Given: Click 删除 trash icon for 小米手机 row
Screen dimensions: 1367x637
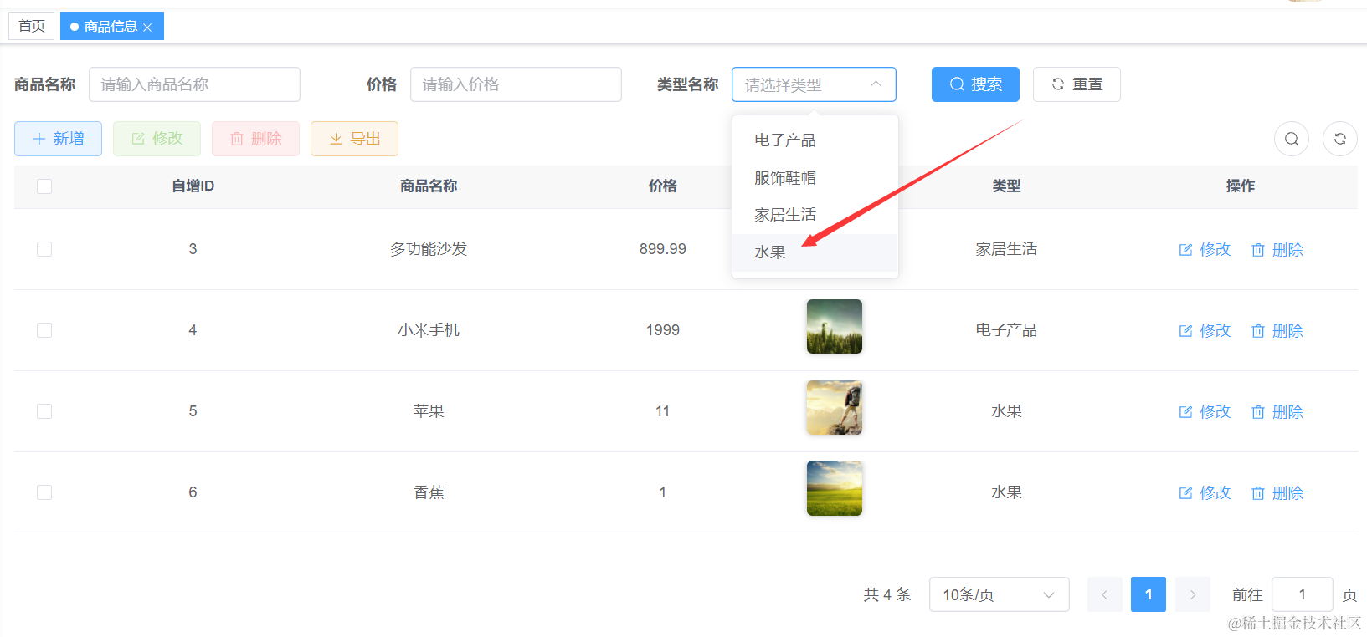Looking at the screenshot, I should pos(1257,331).
